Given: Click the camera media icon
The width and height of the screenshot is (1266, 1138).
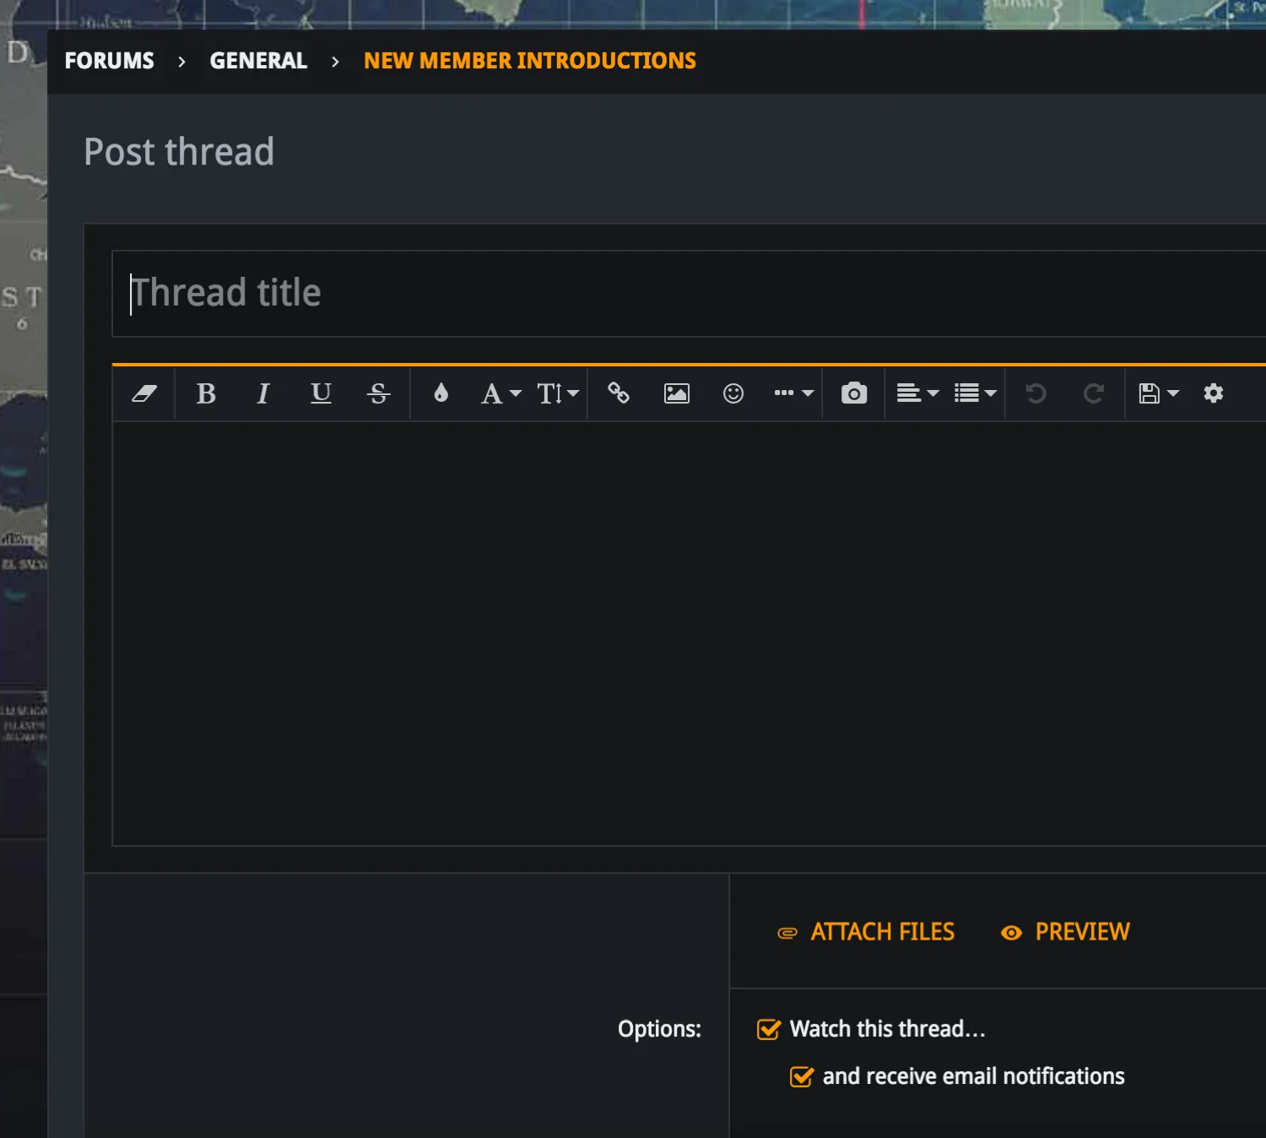Looking at the screenshot, I should pos(854,393).
